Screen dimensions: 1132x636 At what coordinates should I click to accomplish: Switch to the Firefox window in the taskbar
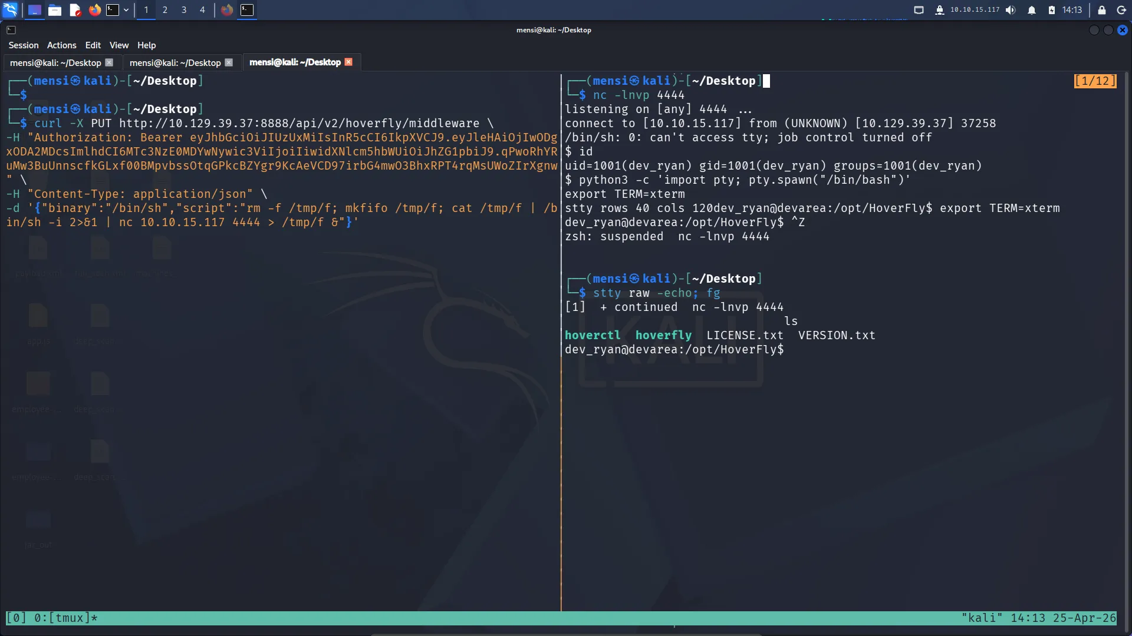click(227, 10)
